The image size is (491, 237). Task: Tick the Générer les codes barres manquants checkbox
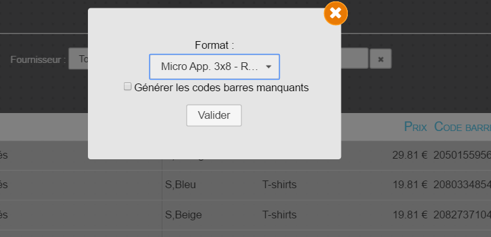click(x=128, y=87)
